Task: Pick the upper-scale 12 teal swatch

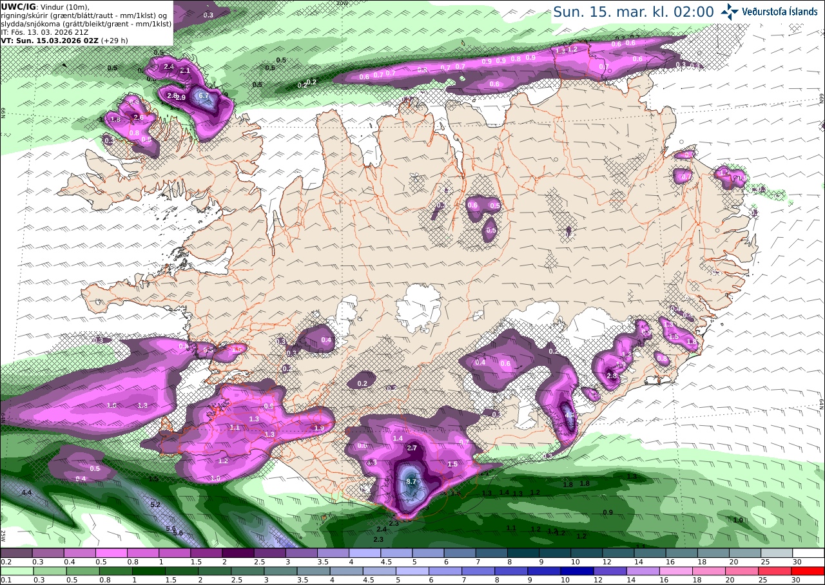Action: pos(618,553)
